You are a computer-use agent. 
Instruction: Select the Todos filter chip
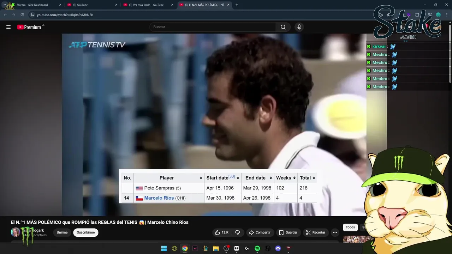350,228
